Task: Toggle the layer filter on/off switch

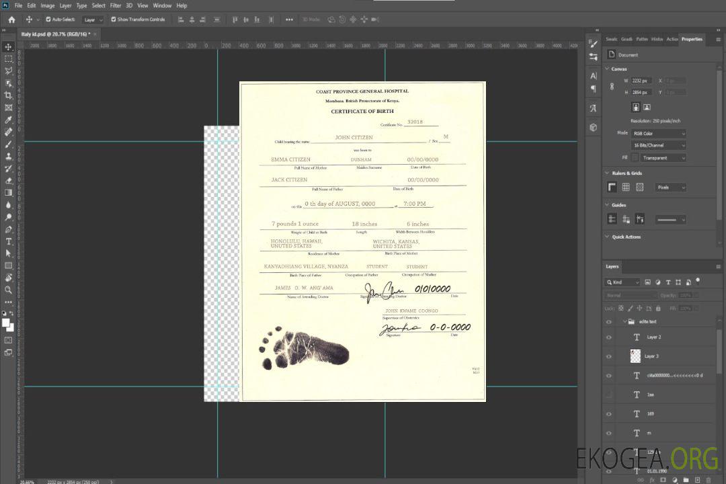Action: click(698, 281)
